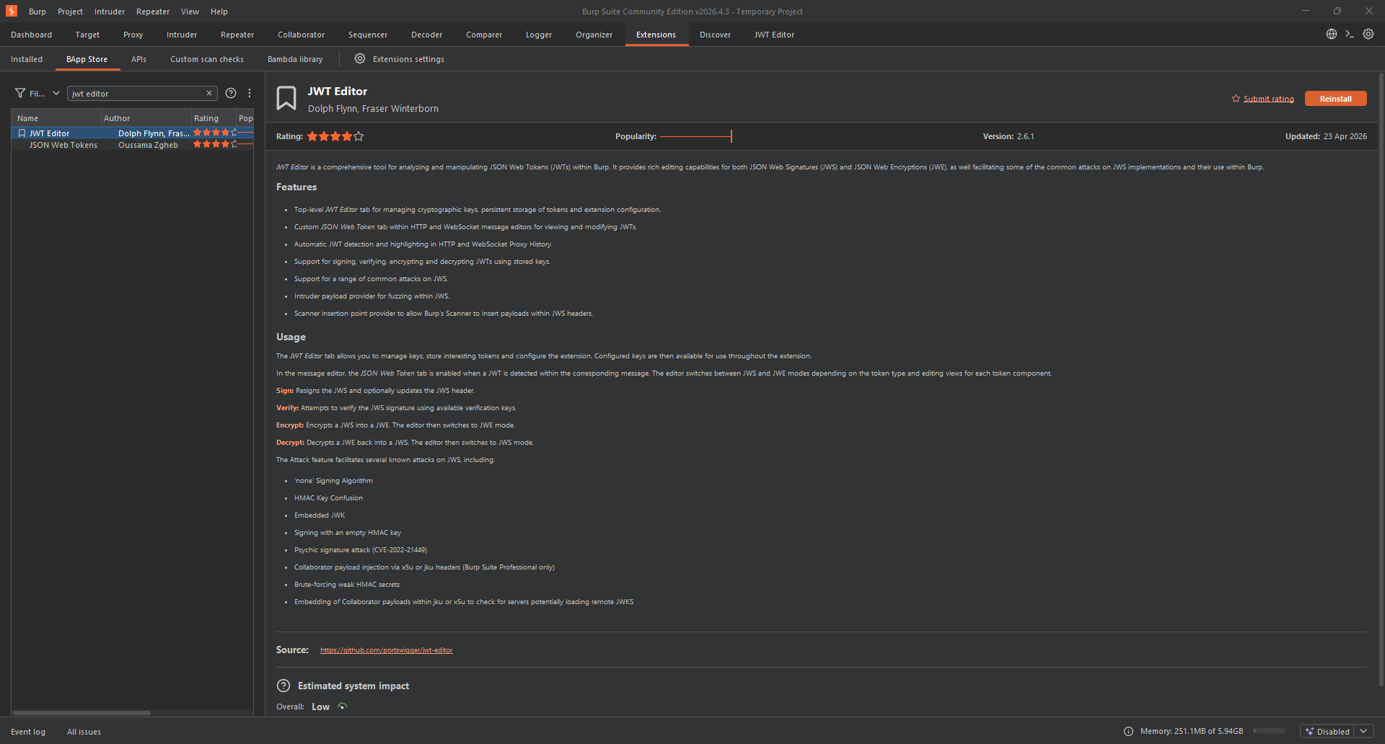Switch to the Target tab

[x=88, y=35]
